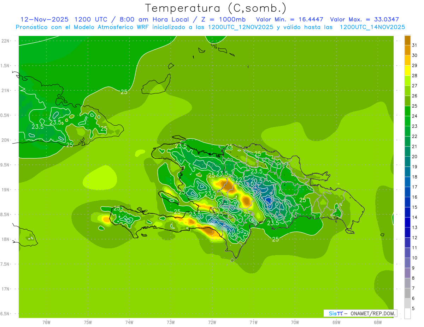The height and width of the screenshot is (327, 424).
Task: Click the 20N latitude axis label
Action: [6, 140]
